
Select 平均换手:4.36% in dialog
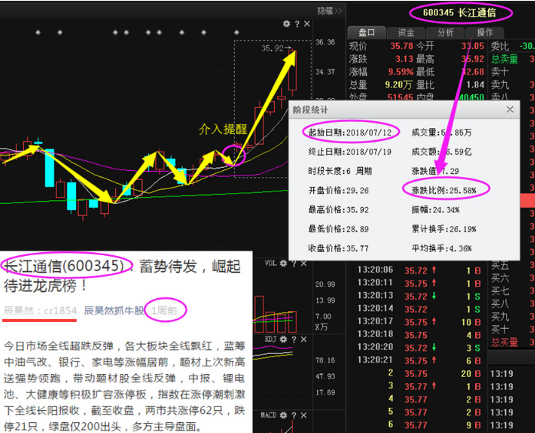(x=442, y=248)
